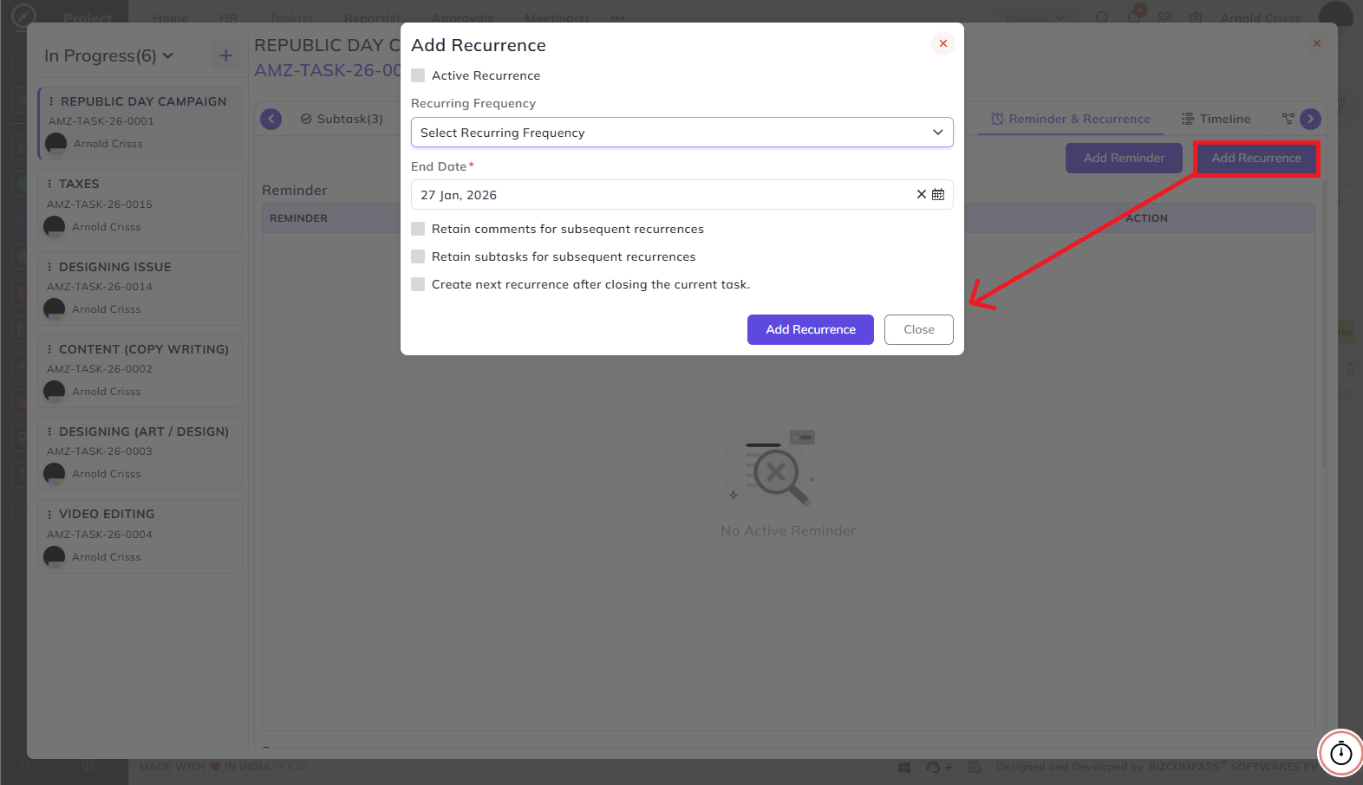This screenshot has height=785, width=1363.
Task: Check Create next recurrence after closing current task
Action: click(418, 284)
